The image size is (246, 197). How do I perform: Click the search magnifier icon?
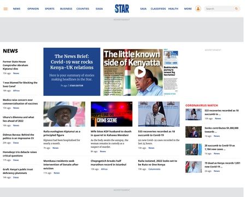click(236, 9)
